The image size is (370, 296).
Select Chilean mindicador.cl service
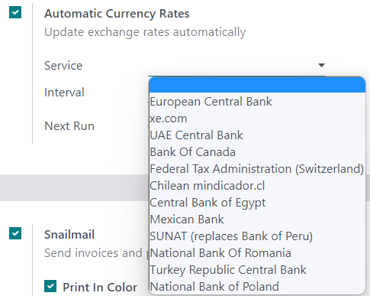pyautogui.click(x=257, y=186)
